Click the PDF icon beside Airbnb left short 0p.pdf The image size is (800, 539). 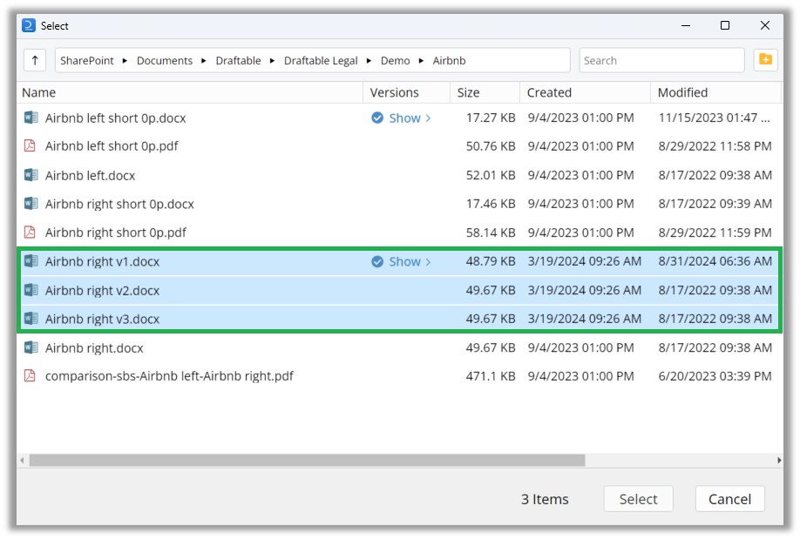[31, 146]
